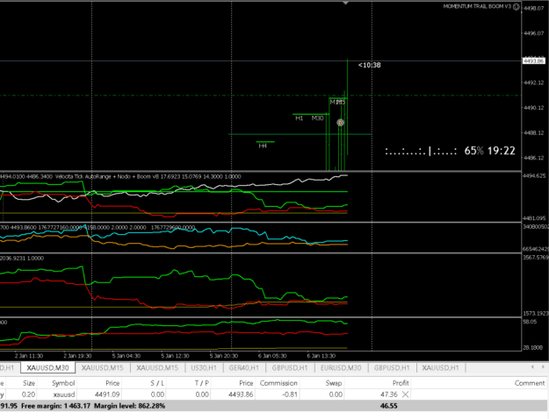Switch to the EURUSD,M30 chart tab
Screen dimensions: 549x419
pos(341,367)
